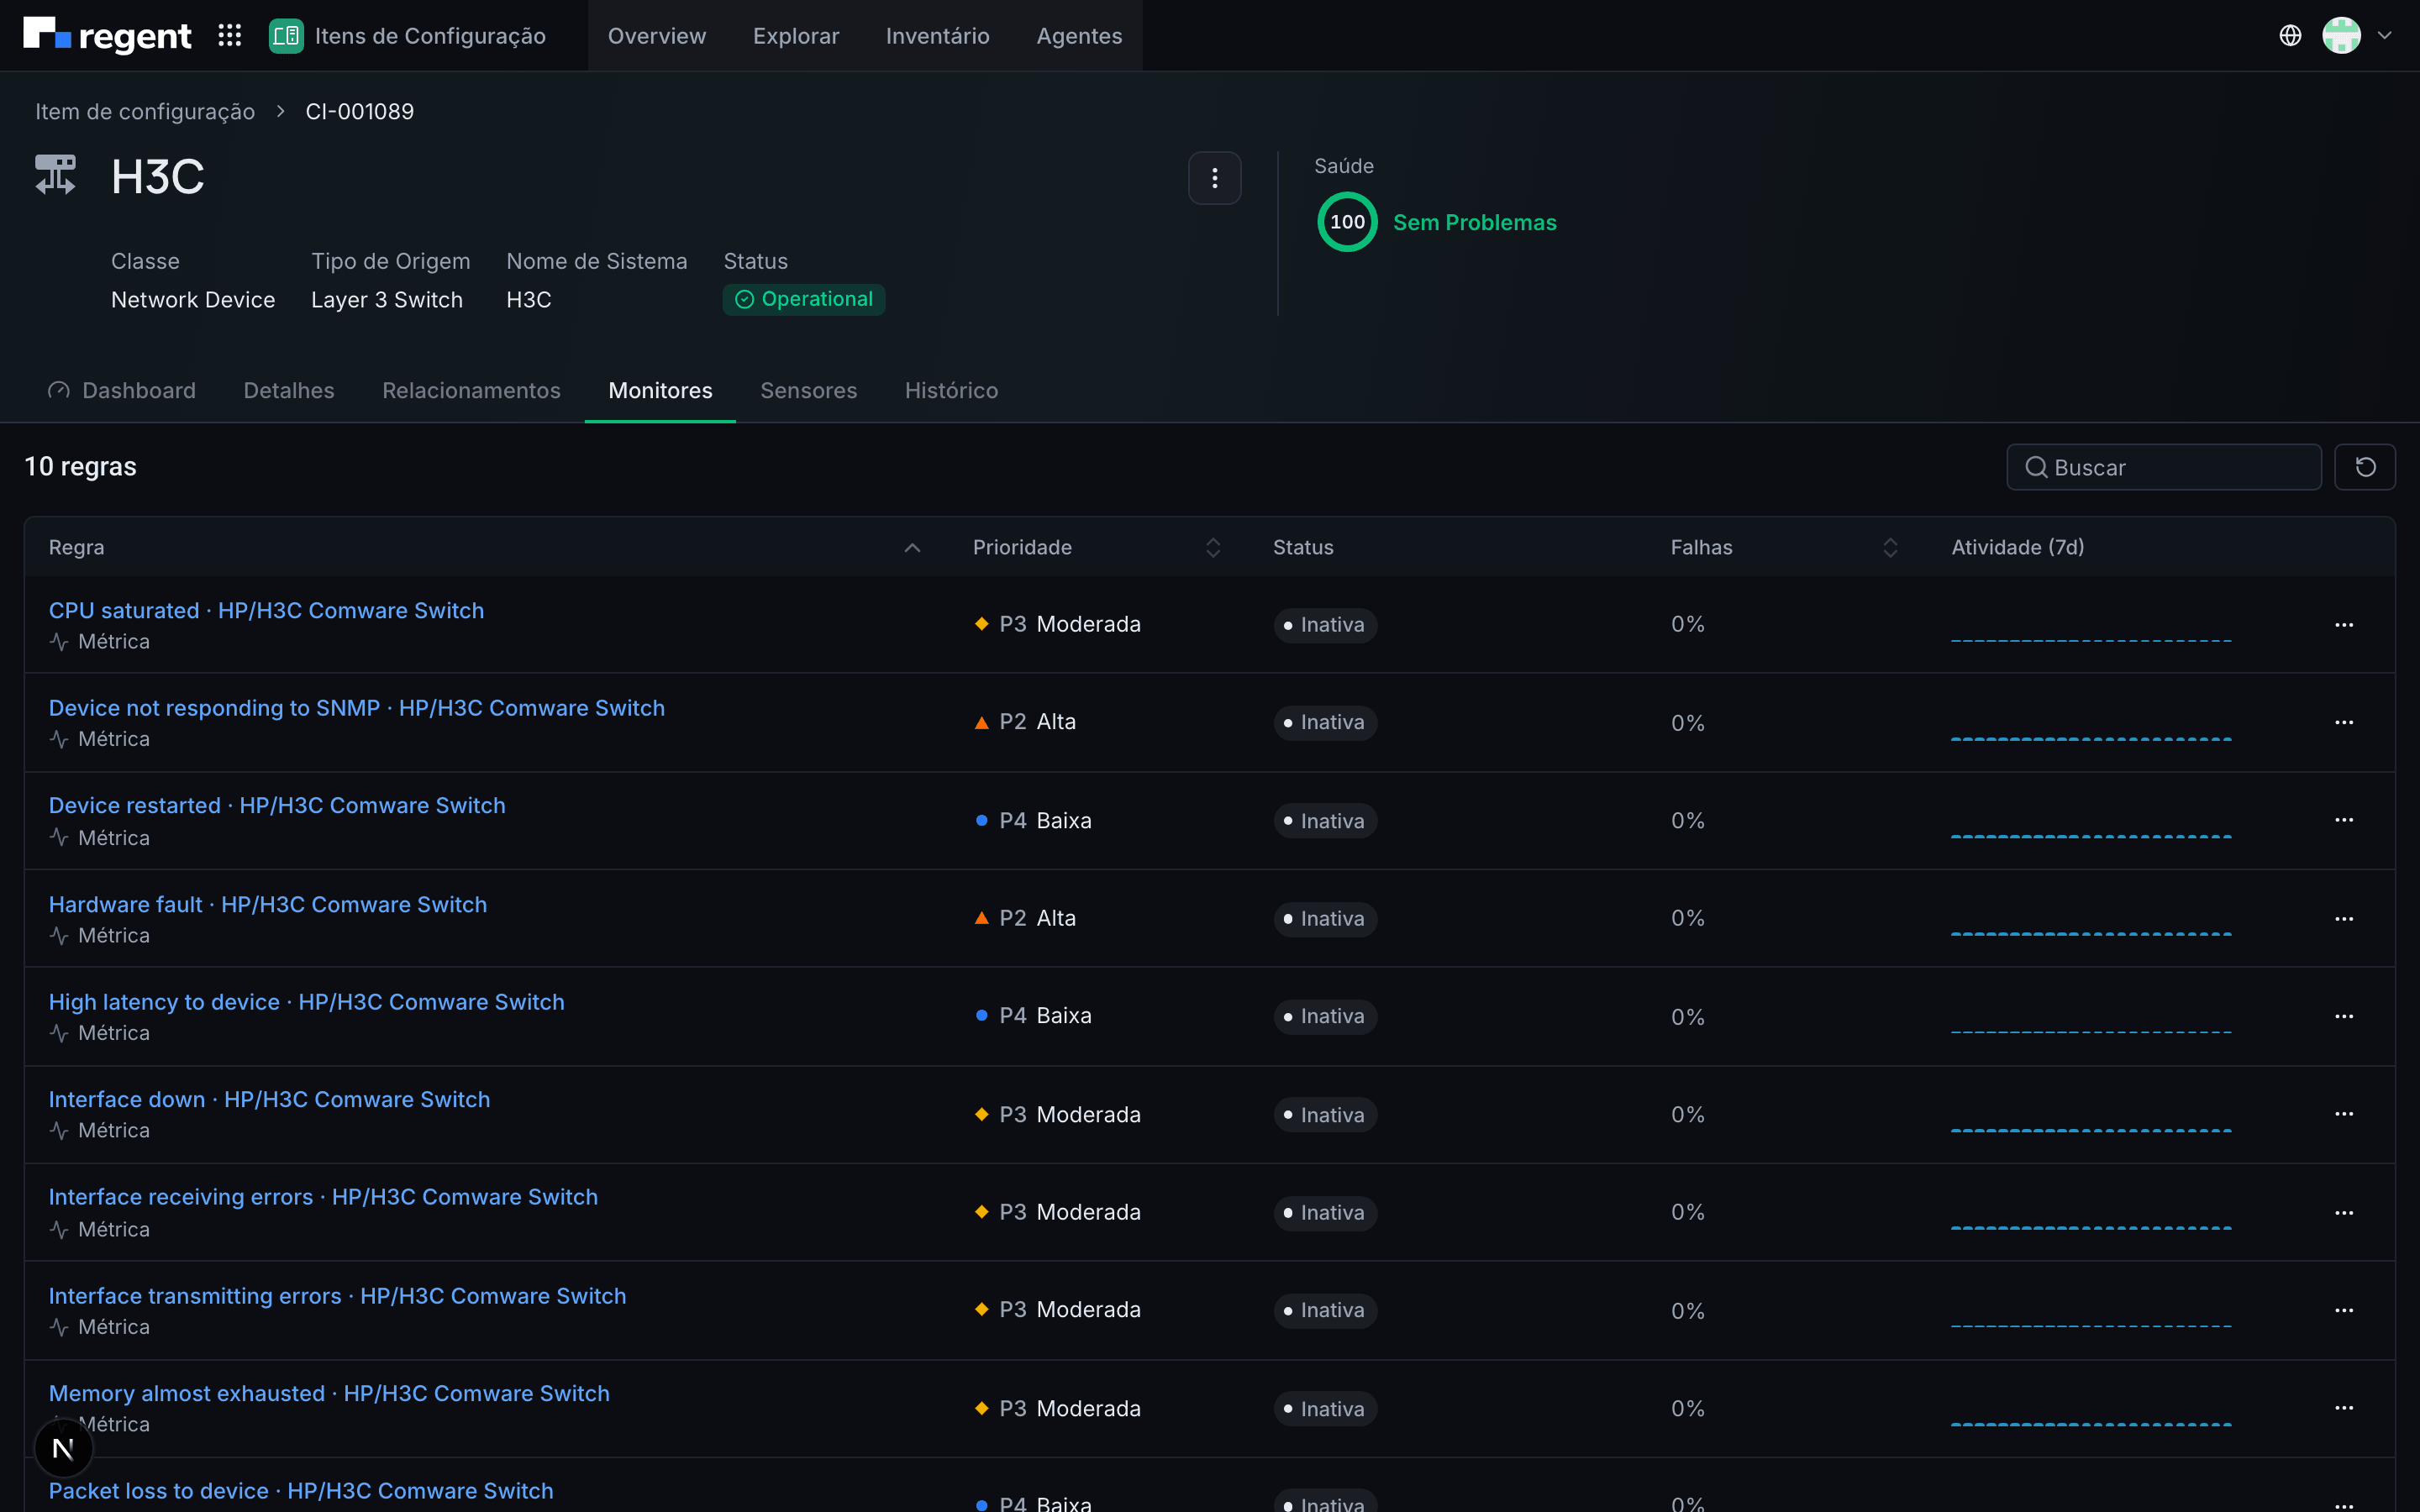This screenshot has height=1512, width=2420.
Task: Click the regent logo
Action: pyautogui.click(x=107, y=36)
